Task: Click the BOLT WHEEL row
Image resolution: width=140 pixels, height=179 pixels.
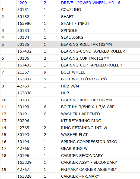Action: click(x=70, y=72)
